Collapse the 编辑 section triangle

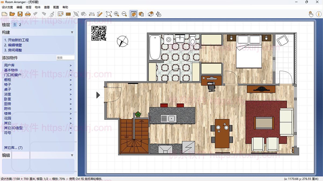(x=72, y=155)
